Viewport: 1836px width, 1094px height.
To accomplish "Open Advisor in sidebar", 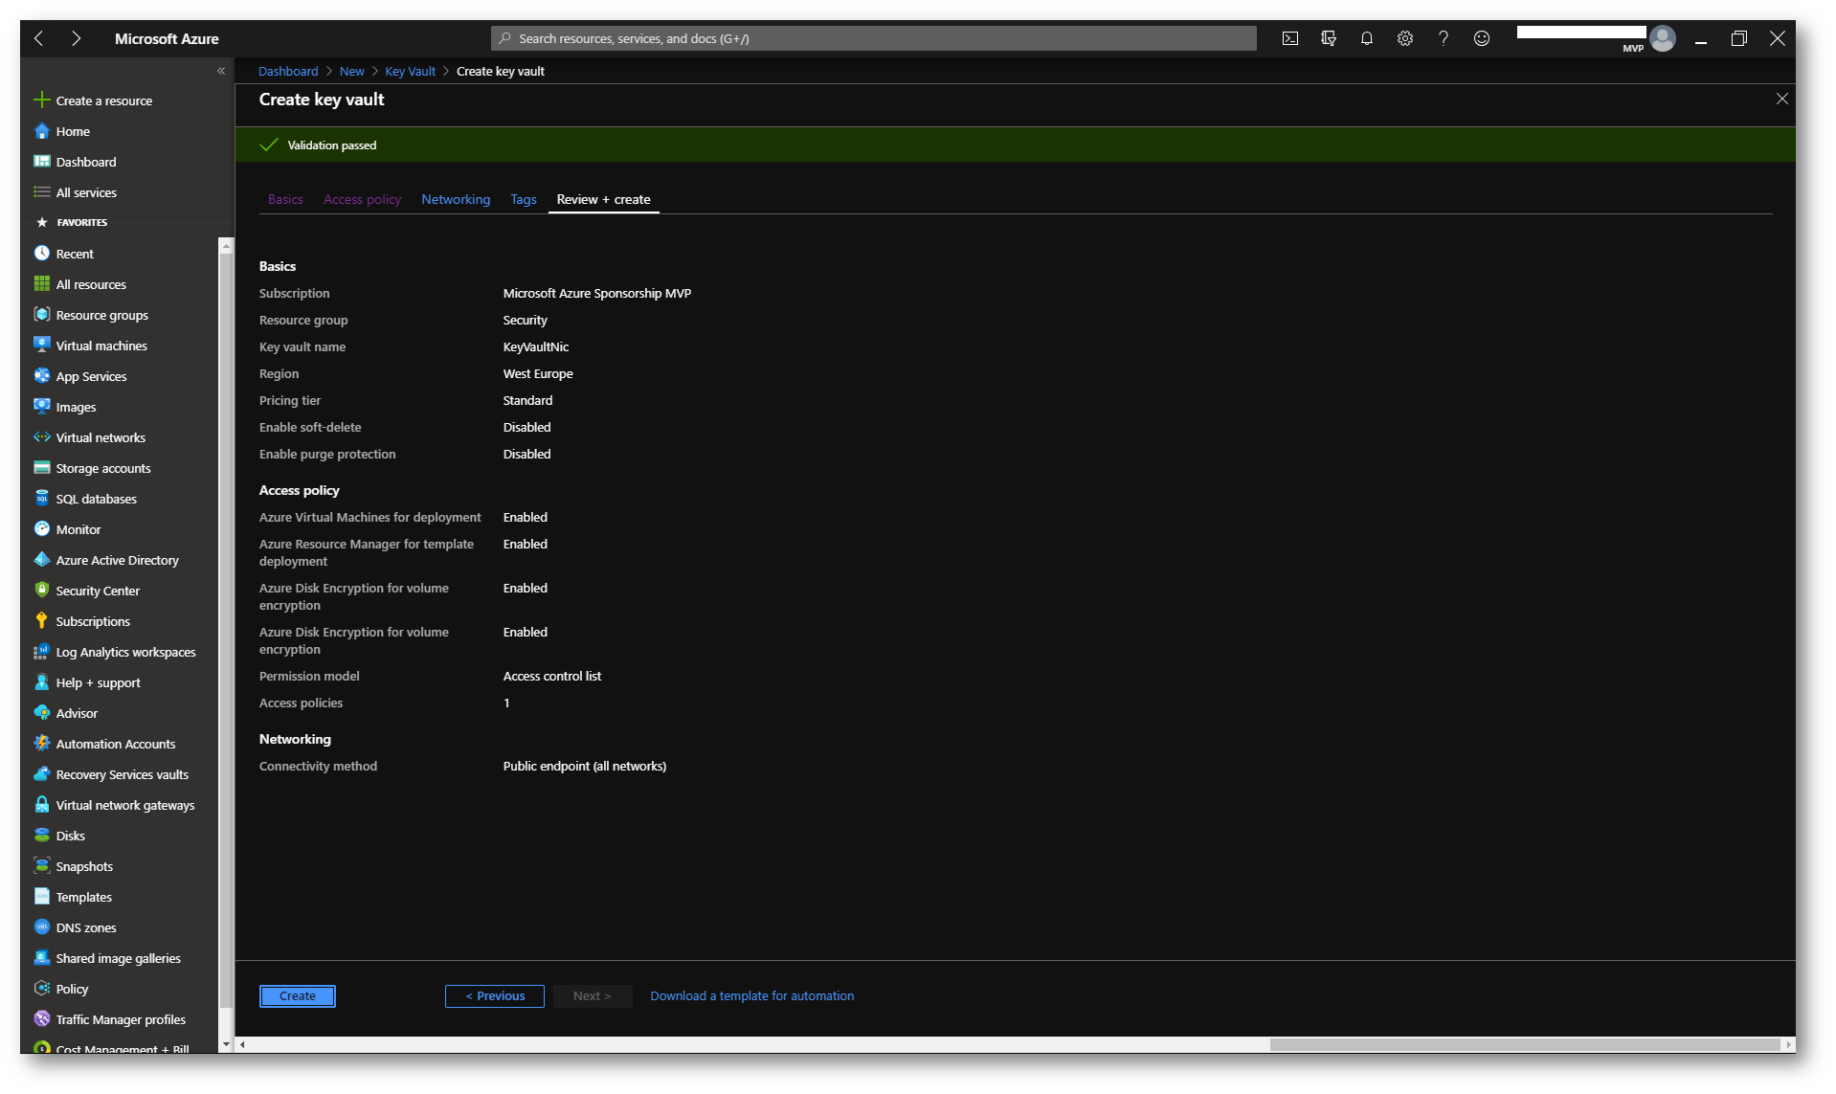I will pos(77,713).
